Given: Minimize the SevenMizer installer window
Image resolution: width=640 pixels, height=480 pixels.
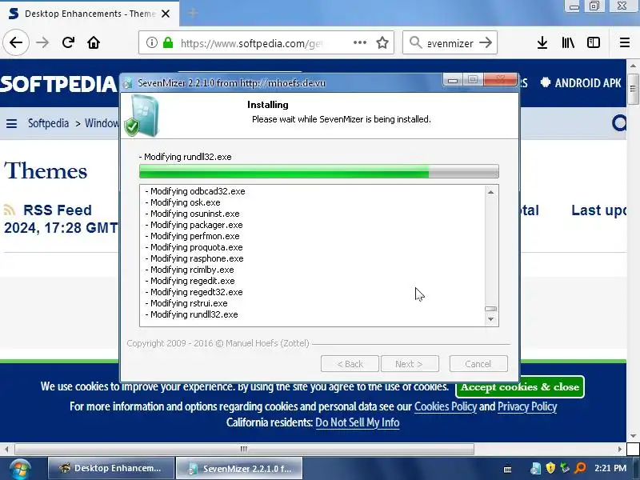Looking at the screenshot, I should point(452,81).
